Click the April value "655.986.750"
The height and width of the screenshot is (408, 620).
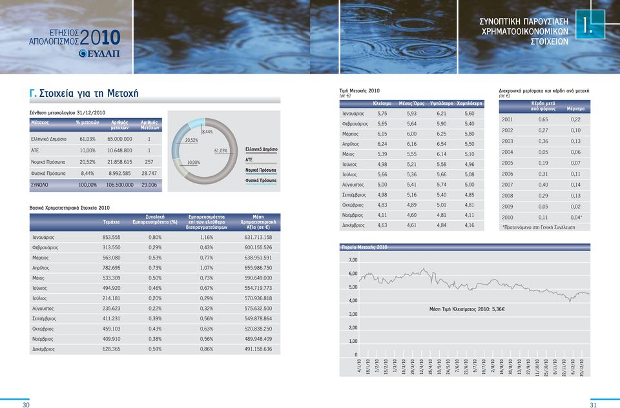(258, 268)
